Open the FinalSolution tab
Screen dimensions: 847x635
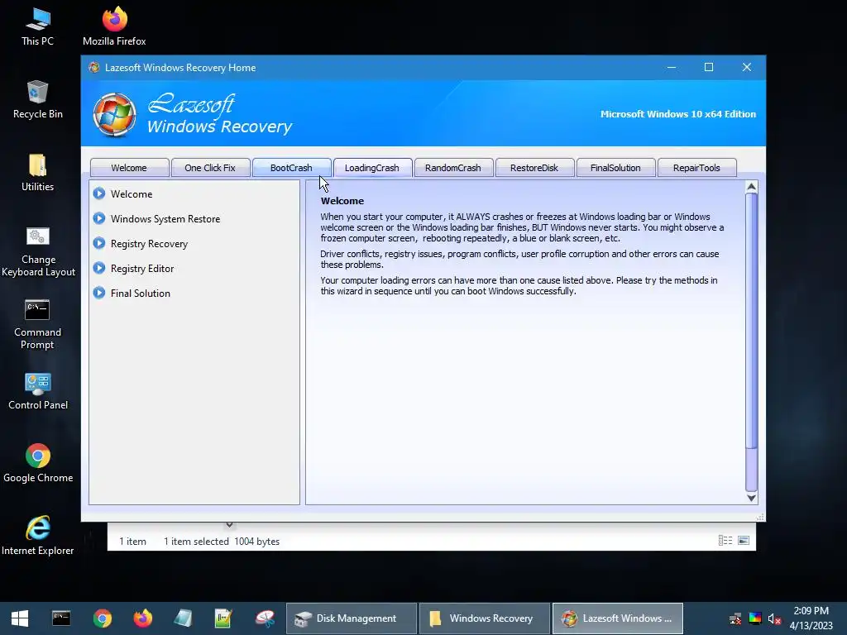[615, 167]
